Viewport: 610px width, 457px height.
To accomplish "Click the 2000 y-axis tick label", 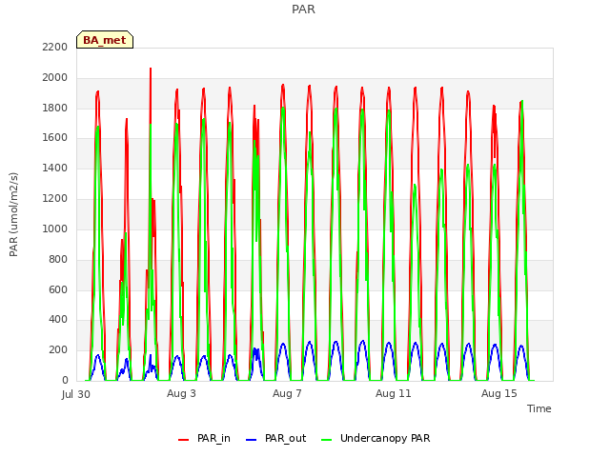I will (x=55, y=77).
